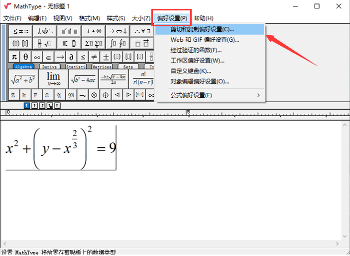This screenshot has width=350, height=256.
Task: Open the fraction and radical templates palette
Action: pos(45,43)
